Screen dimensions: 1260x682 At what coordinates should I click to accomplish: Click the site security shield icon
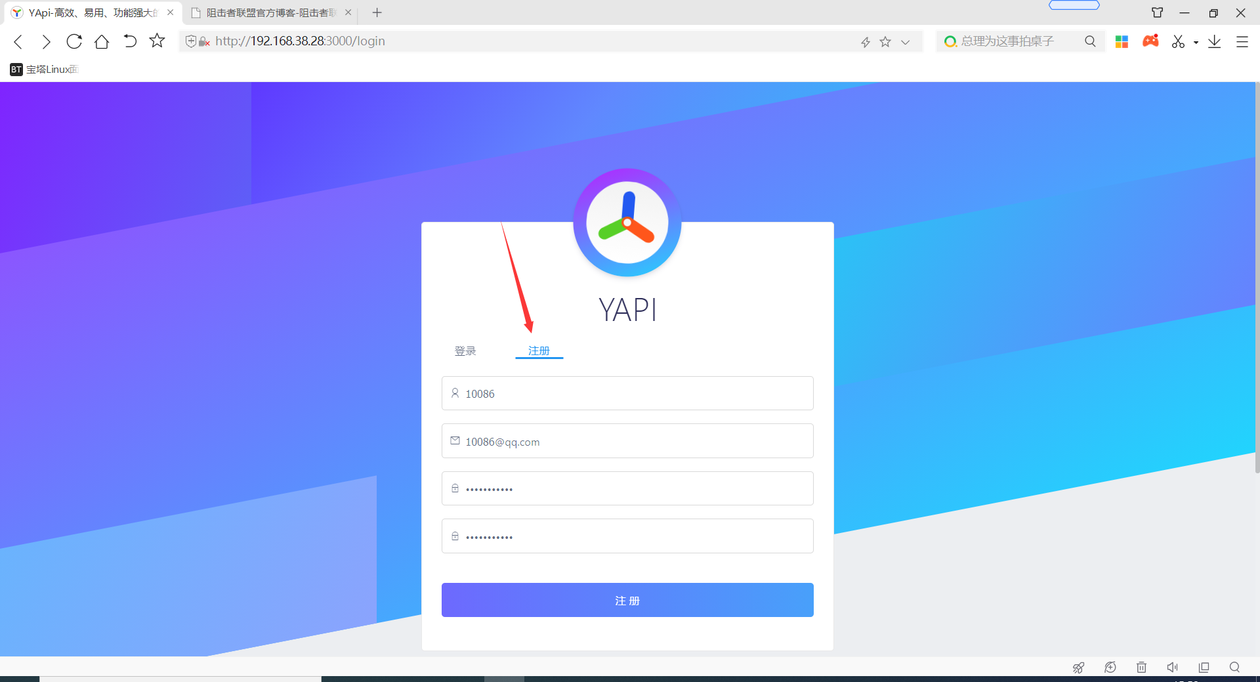point(191,41)
